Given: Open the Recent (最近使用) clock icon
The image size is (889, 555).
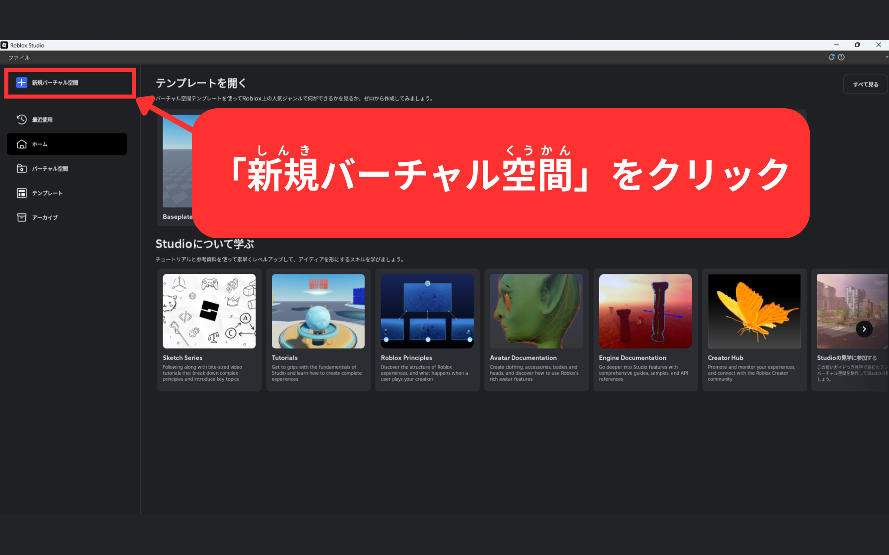Looking at the screenshot, I should [22, 119].
